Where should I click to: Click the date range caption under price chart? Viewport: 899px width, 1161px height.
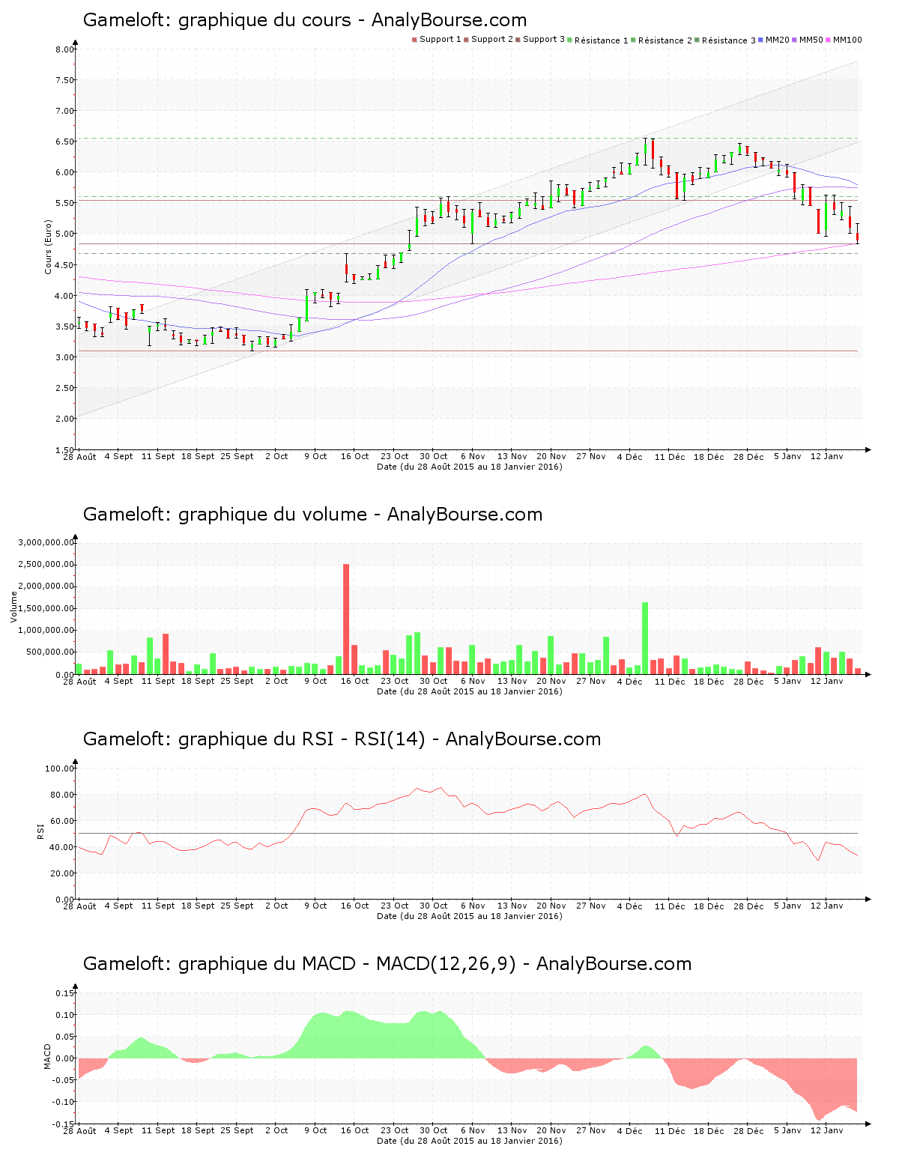(x=470, y=467)
